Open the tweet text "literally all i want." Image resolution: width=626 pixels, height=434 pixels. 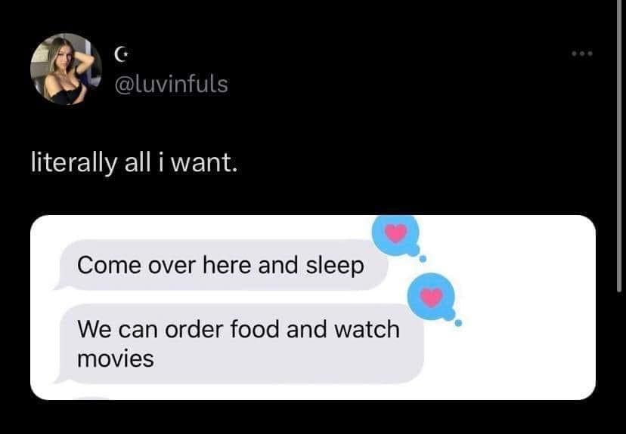pyautogui.click(x=134, y=163)
